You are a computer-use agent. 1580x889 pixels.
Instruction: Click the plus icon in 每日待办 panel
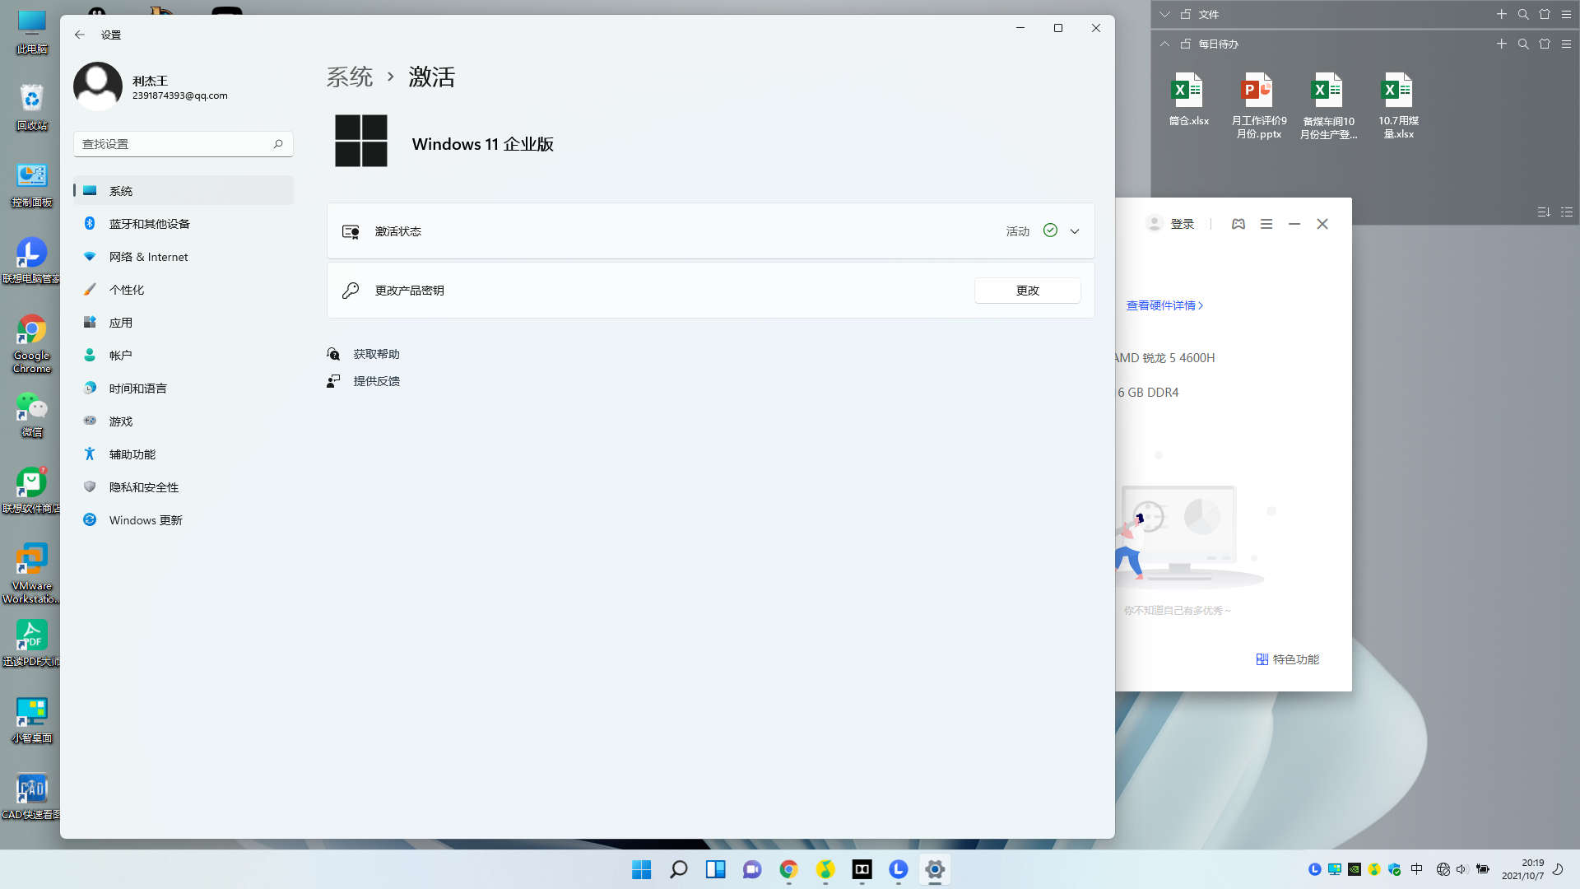pos(1502,44)
